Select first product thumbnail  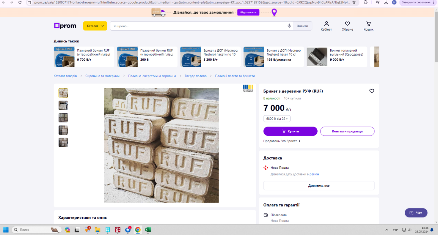point(63,93)
